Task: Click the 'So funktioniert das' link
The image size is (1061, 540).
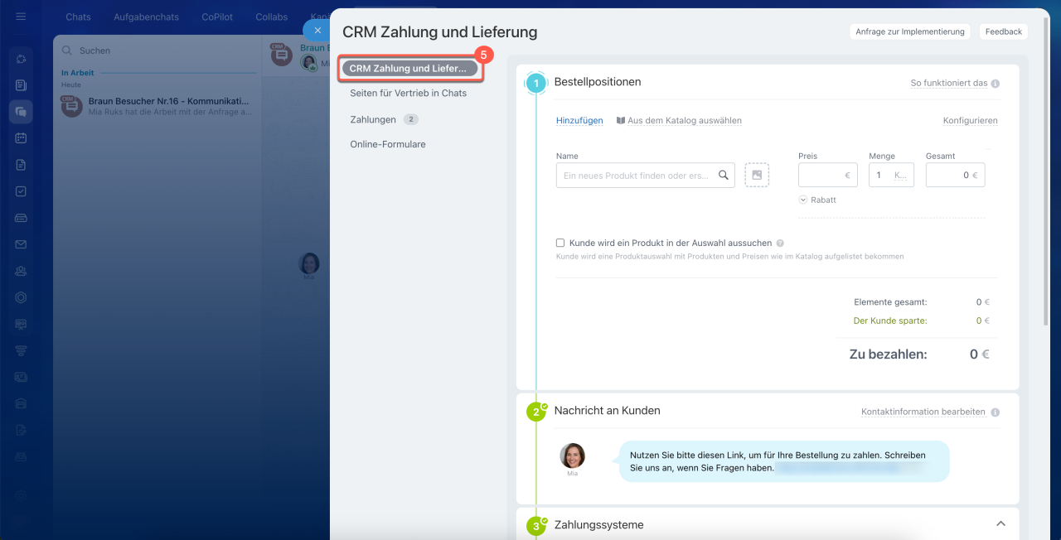Action: [x=949, y=84]
